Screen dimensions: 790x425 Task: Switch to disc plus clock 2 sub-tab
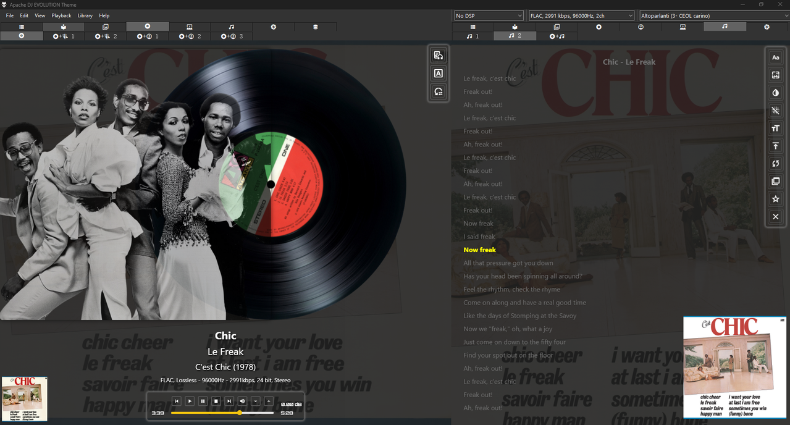pos(190,36)
